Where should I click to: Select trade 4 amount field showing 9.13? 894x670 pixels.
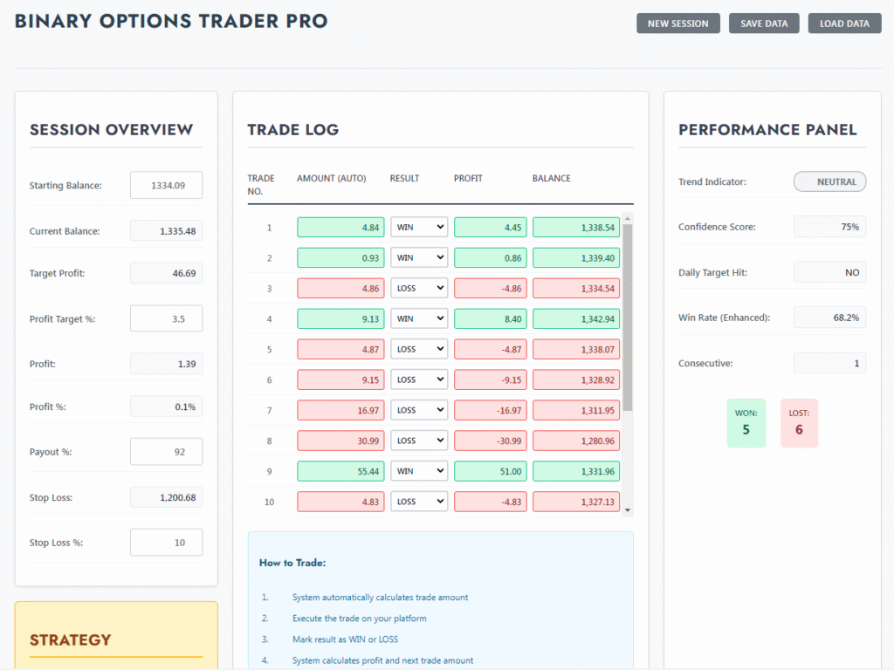(340, 319)
